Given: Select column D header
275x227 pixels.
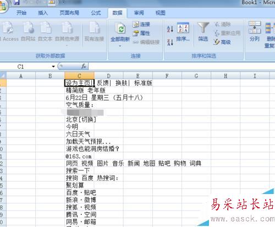Looking at the screenshot, I should (x=108, y=76).
